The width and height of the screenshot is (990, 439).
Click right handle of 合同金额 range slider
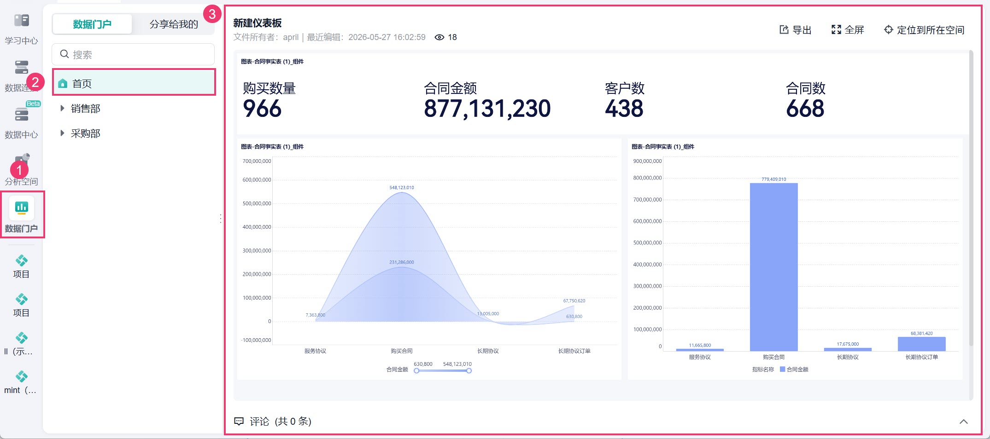pyautogui.click(x=469, y=370)
